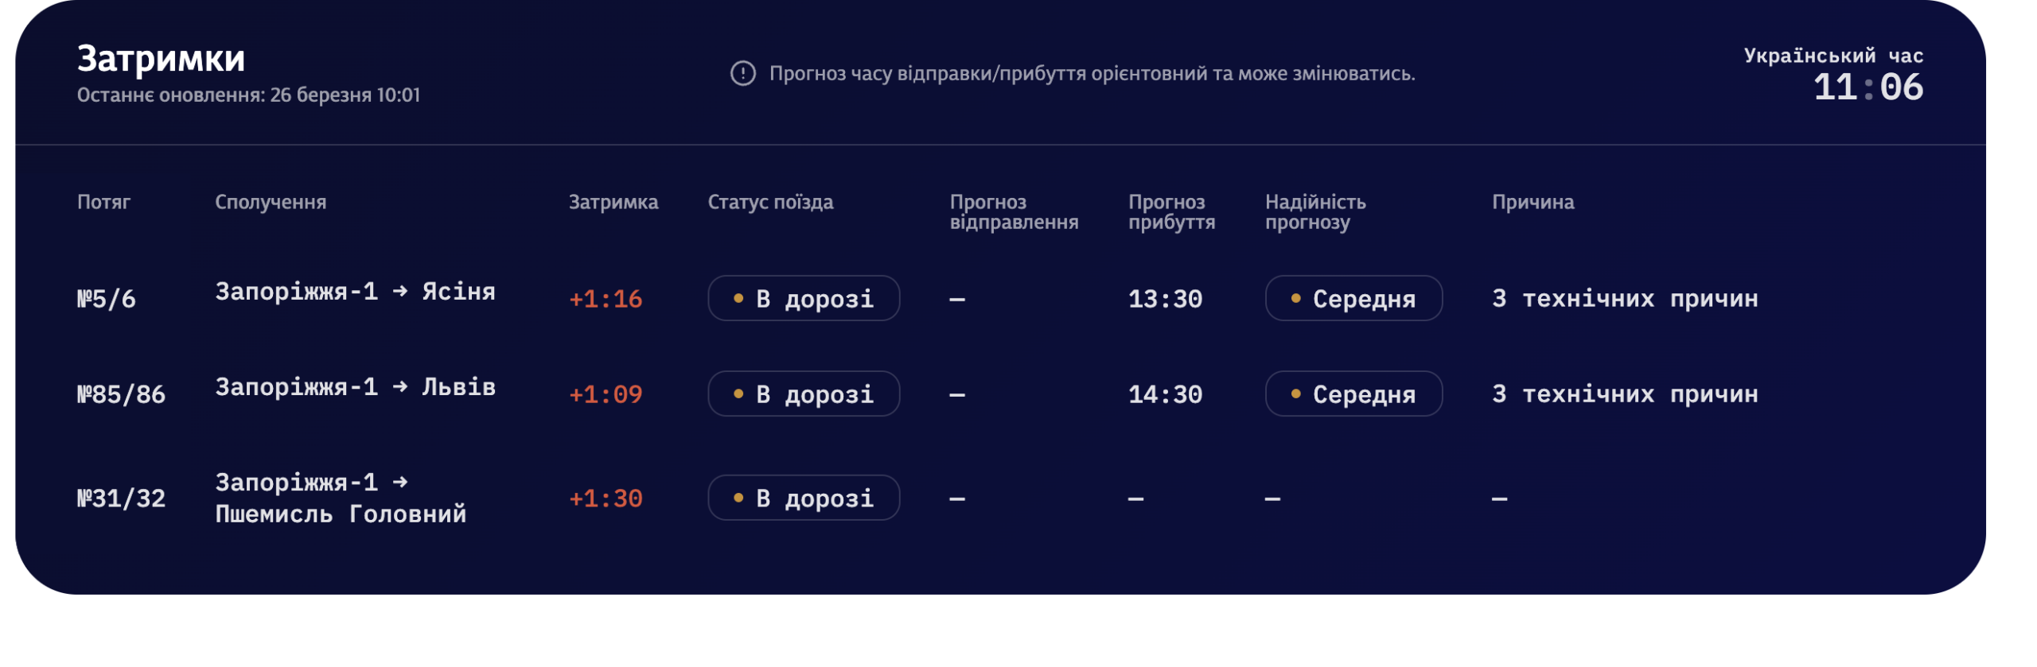Select the «В дорозі» status badge for №5/6

(804, 299)
